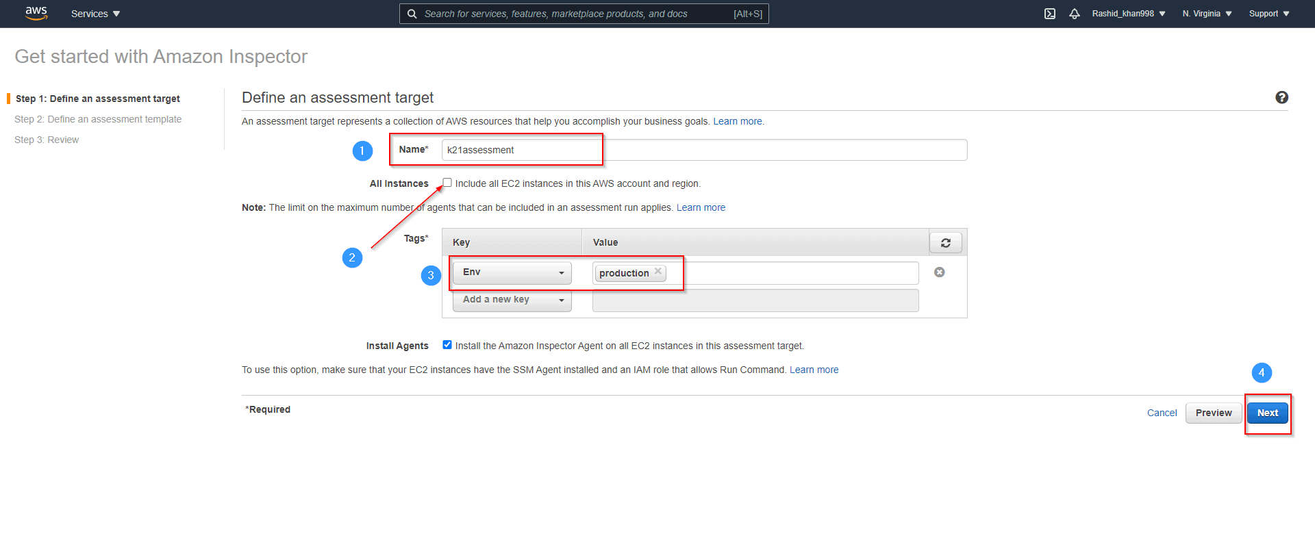Open Learn more link about agent limits
The height and width of the screenshot is (551, 1315).
click(x=701, y=207)
